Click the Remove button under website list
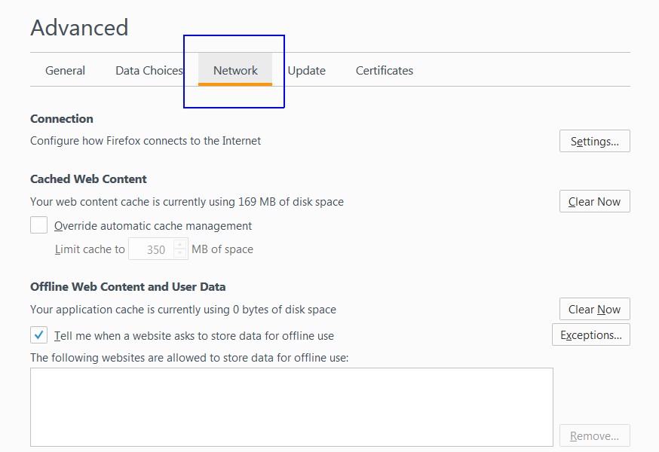Viewport: 659px width, 452px height. [595, 435]
